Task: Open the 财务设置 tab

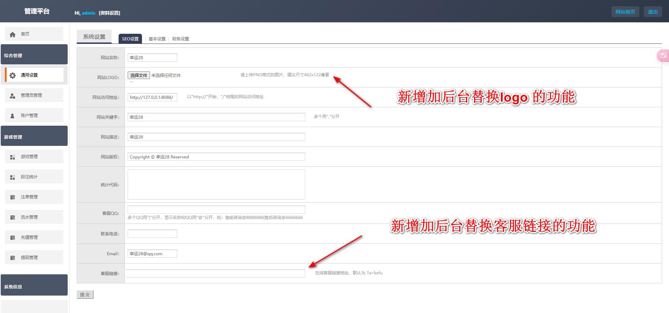Action: tap(180, 39)
